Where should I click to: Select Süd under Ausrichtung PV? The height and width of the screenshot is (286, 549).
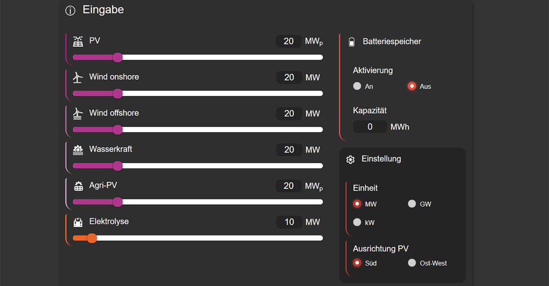coord(357,263)
